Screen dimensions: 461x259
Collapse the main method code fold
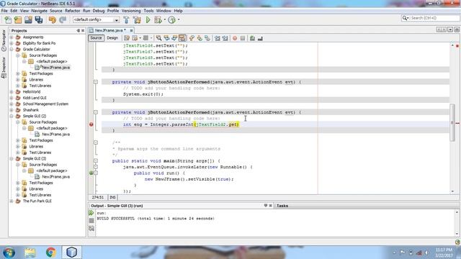96,161
